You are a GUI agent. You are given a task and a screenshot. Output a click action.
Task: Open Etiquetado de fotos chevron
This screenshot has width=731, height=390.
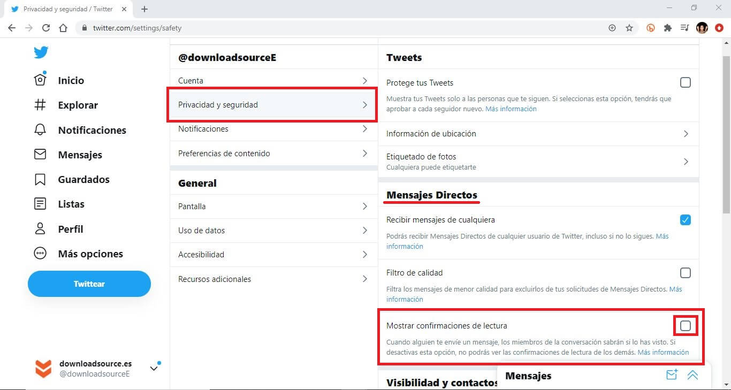click(x=686, y=162)
